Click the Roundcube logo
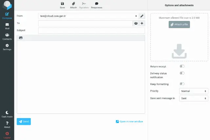 click(7, 5)
